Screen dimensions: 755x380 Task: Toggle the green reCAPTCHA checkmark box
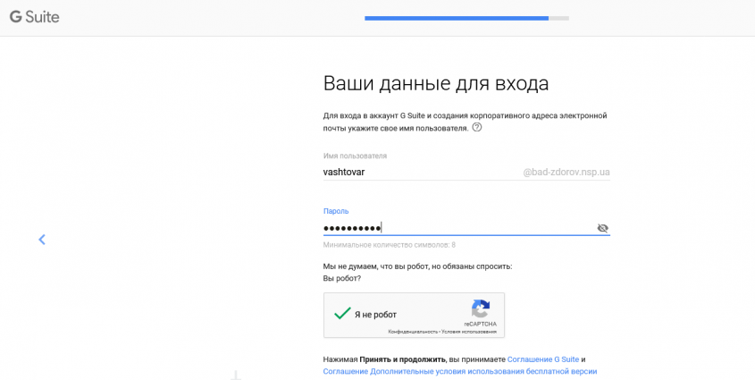click(x=341, y=314)
